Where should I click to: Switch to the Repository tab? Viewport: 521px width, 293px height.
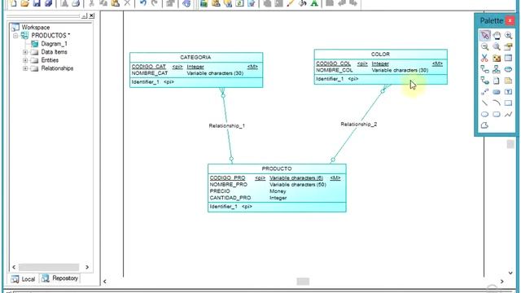pos(60,278)
